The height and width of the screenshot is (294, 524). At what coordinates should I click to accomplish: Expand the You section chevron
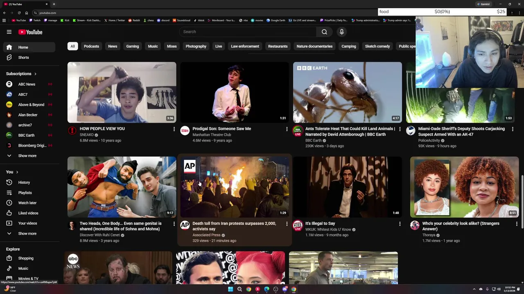[x=17, y=172]
